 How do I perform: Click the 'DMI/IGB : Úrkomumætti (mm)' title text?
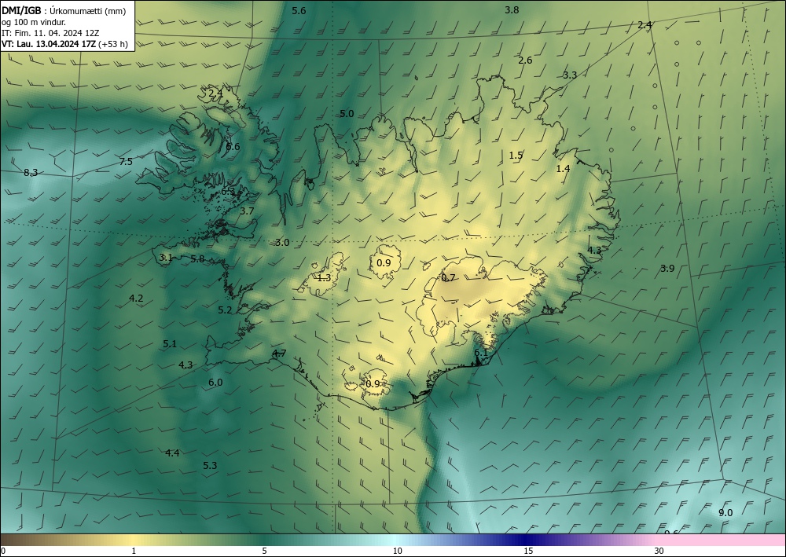pyautogui.click(x=64, y=12)
